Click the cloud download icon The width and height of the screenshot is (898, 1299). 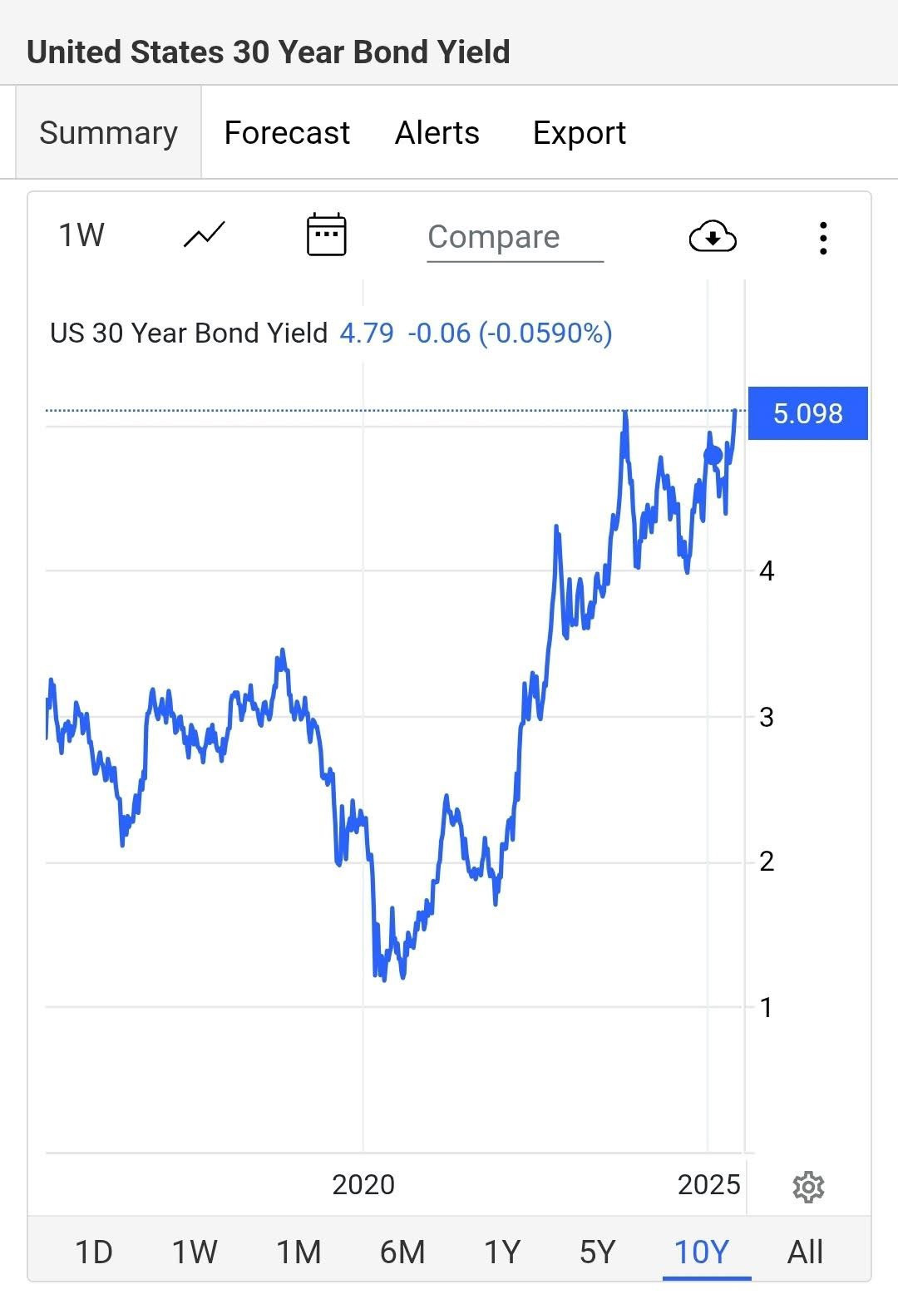coord(713,237)
